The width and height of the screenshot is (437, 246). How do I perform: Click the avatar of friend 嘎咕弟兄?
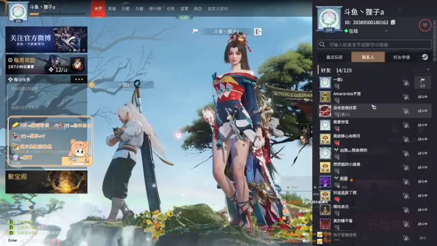click(x=325, y=210)
